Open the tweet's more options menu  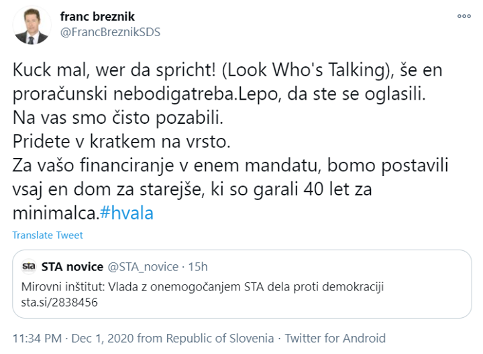(x=464, y=15)
